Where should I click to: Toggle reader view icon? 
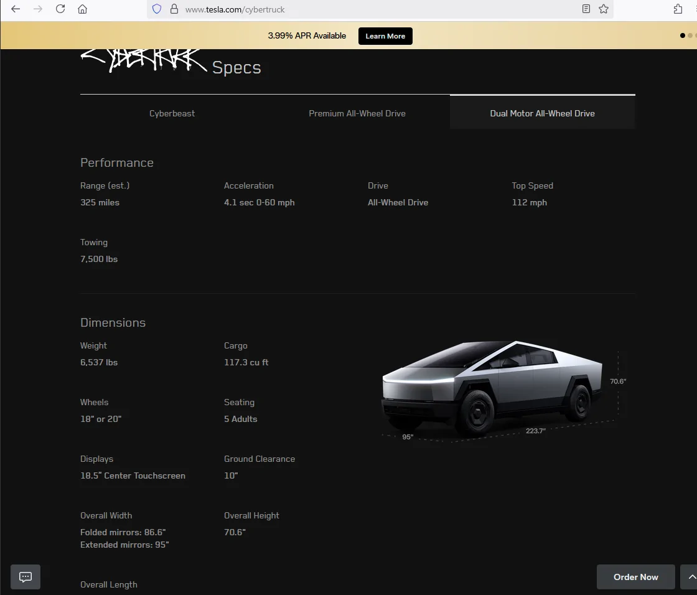click(586, 9)
